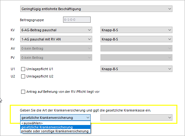Choose private oder sonstige Krankenversicherung option
The height and width of the screenshot is (136, 185).
(x=55, y=131)
